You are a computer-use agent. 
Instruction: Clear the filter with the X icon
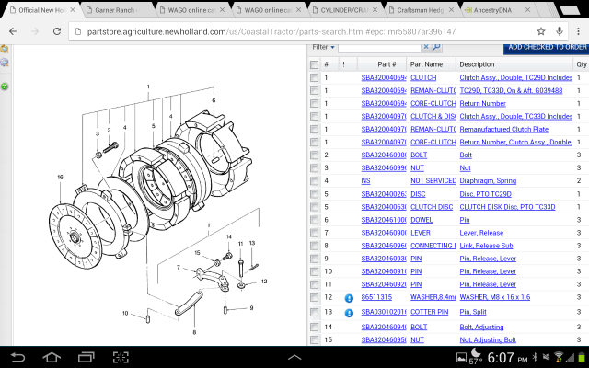[x=426, y=47]
